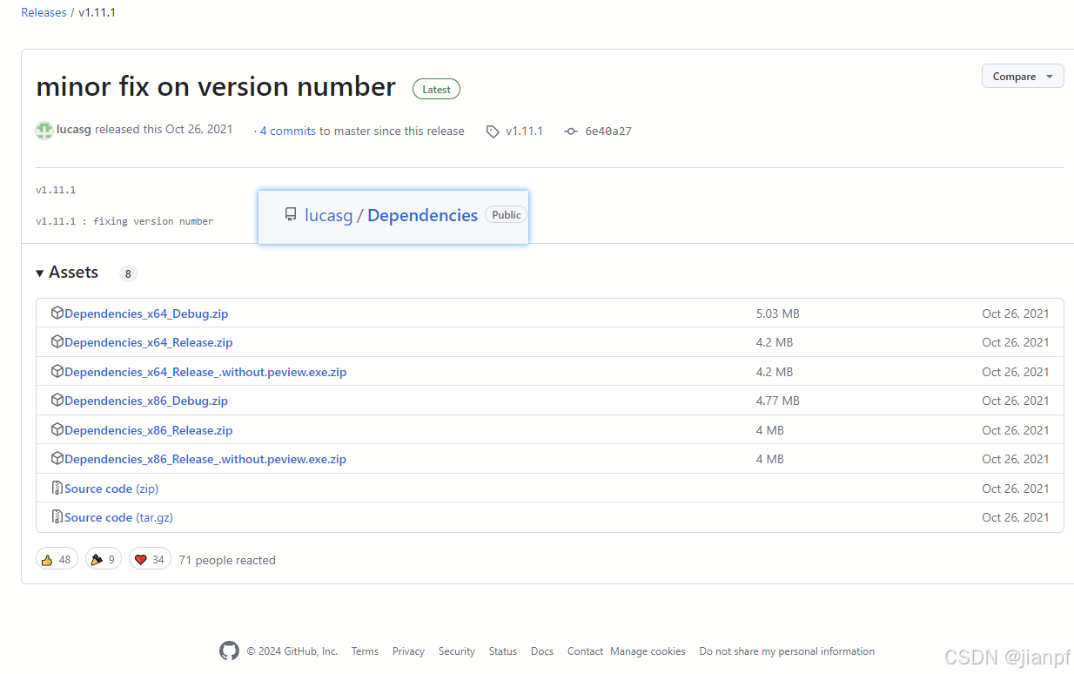
Task: Click package icon for Dependencies_x86_Release.zip
Action: pos(57,430)
